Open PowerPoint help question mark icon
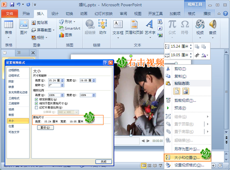This screenshot has height=170, width=230. (x=225, y=14)
